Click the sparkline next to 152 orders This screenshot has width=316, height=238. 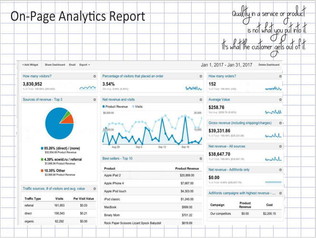273,88
